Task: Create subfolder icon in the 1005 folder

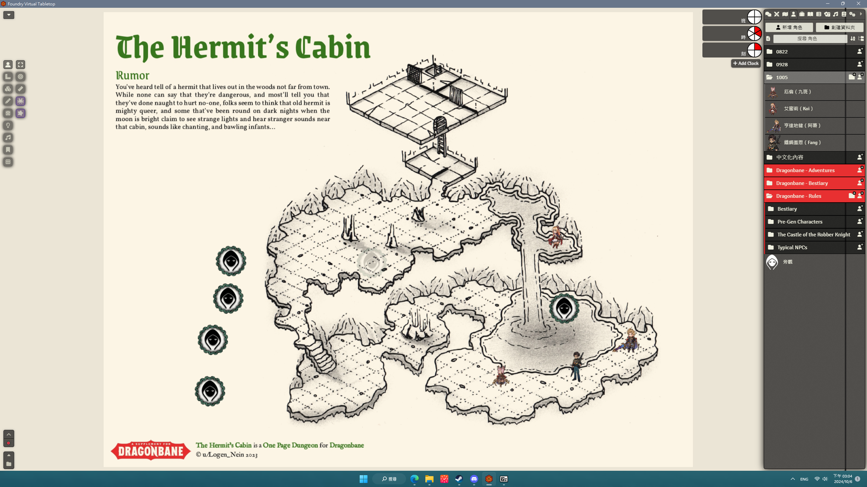Action: pyautogui.click(x=852, y=77)
